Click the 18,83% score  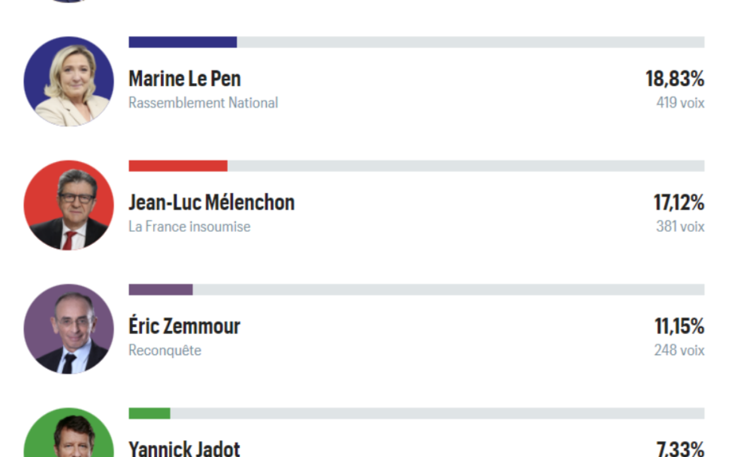point(675,79)
